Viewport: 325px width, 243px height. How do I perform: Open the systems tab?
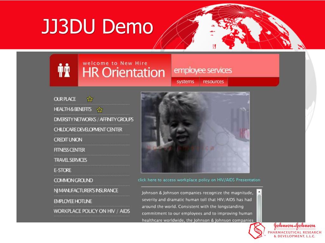(185, 82)
